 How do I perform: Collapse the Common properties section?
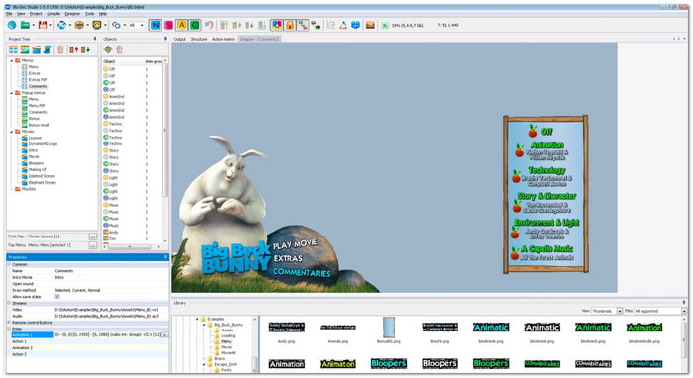(x=9, y=264)
